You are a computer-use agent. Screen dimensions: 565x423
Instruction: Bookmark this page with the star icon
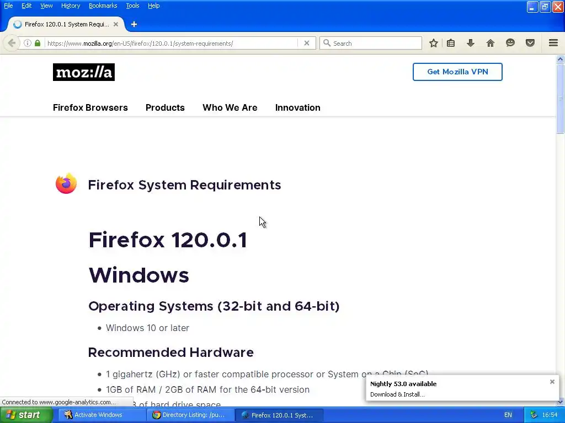coord(434,43)
